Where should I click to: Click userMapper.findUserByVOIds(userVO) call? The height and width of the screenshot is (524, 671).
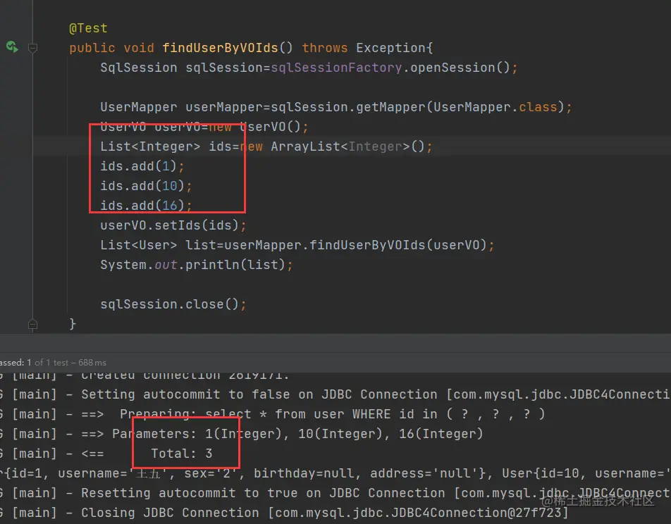coord(356,244)
